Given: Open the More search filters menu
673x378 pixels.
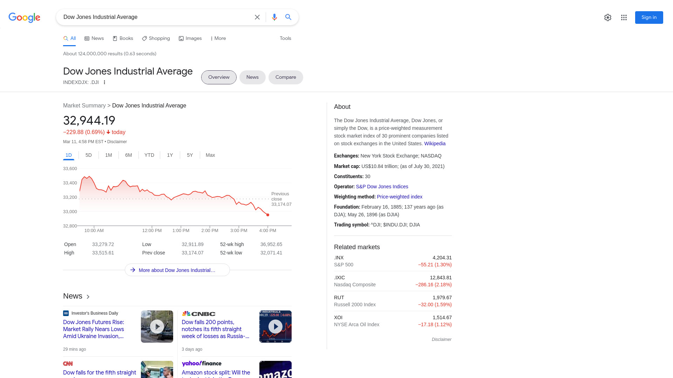Looking at the screenshot, I should click(x=218, y=38).
